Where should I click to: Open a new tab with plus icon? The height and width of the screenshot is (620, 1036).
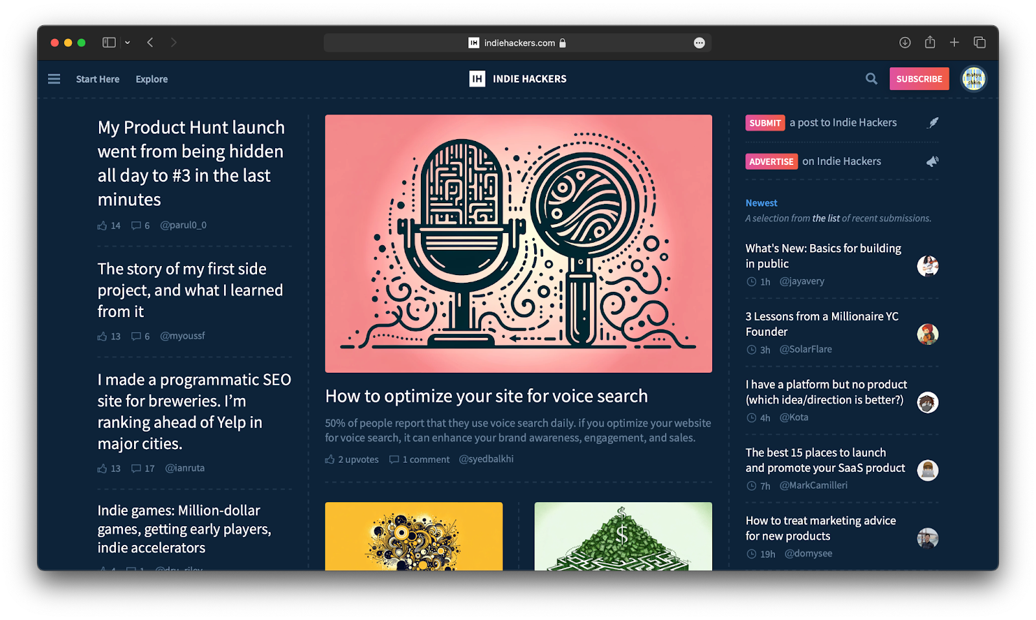pos(954,43)
